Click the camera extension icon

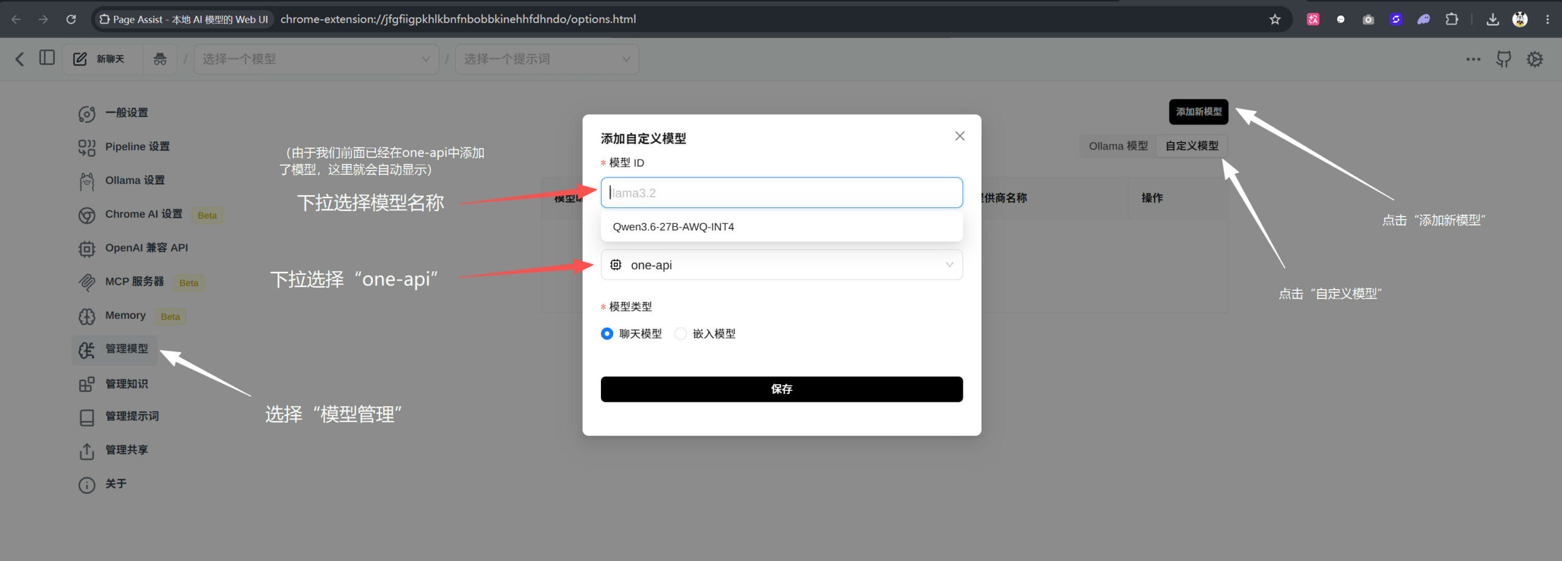tap(1368, 20)
